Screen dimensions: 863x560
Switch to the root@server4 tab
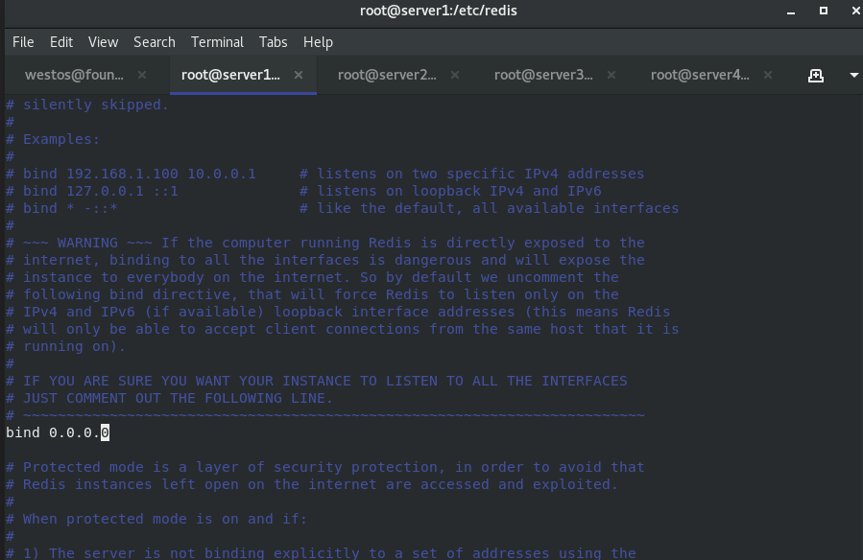point(700,75)
